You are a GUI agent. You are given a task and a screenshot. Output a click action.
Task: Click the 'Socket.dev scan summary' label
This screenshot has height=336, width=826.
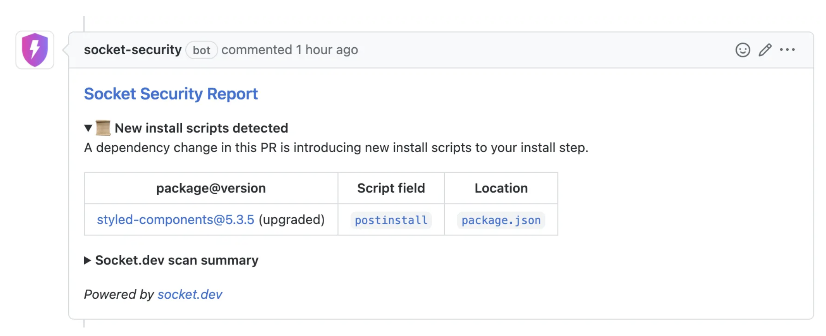(177, 261)
